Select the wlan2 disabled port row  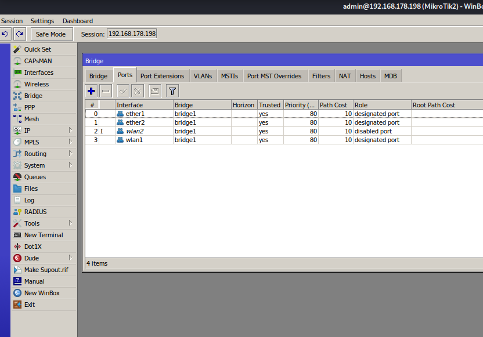(x=284, y=131)
